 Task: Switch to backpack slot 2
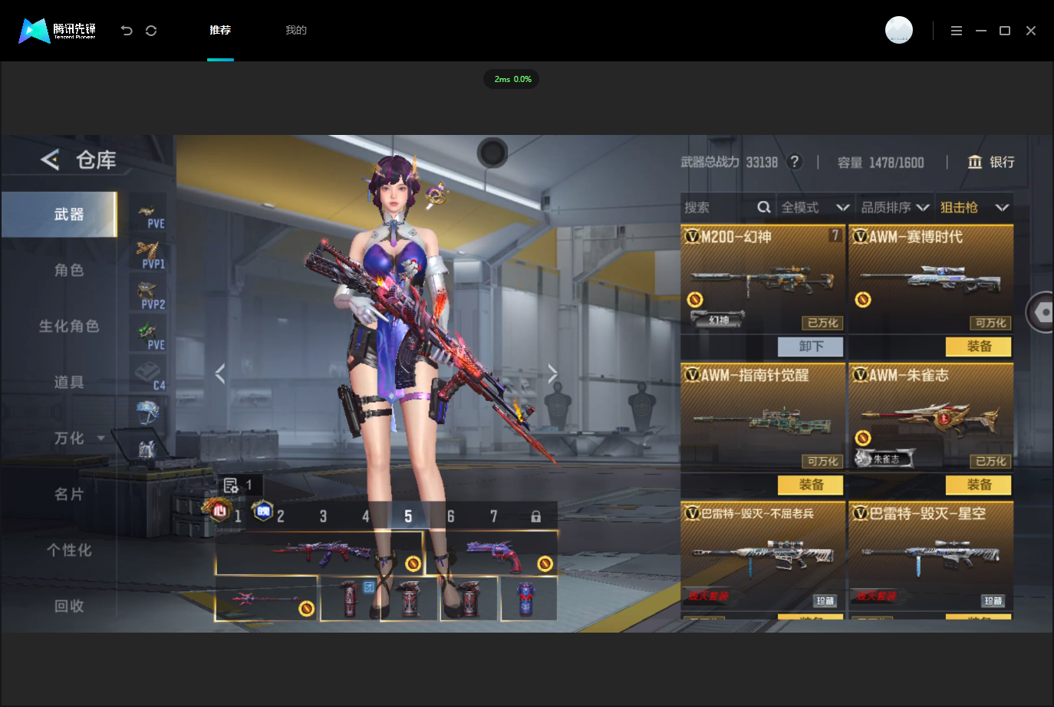[280, 516]
